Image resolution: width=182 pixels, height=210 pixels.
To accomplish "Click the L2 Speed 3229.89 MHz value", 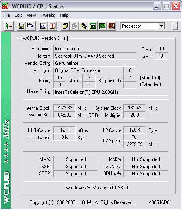I will pyautogui.click(x=135, y=144).
